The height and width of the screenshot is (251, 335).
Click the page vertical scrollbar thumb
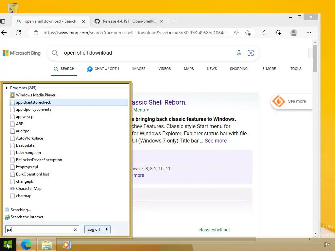(x=315, y=58)
